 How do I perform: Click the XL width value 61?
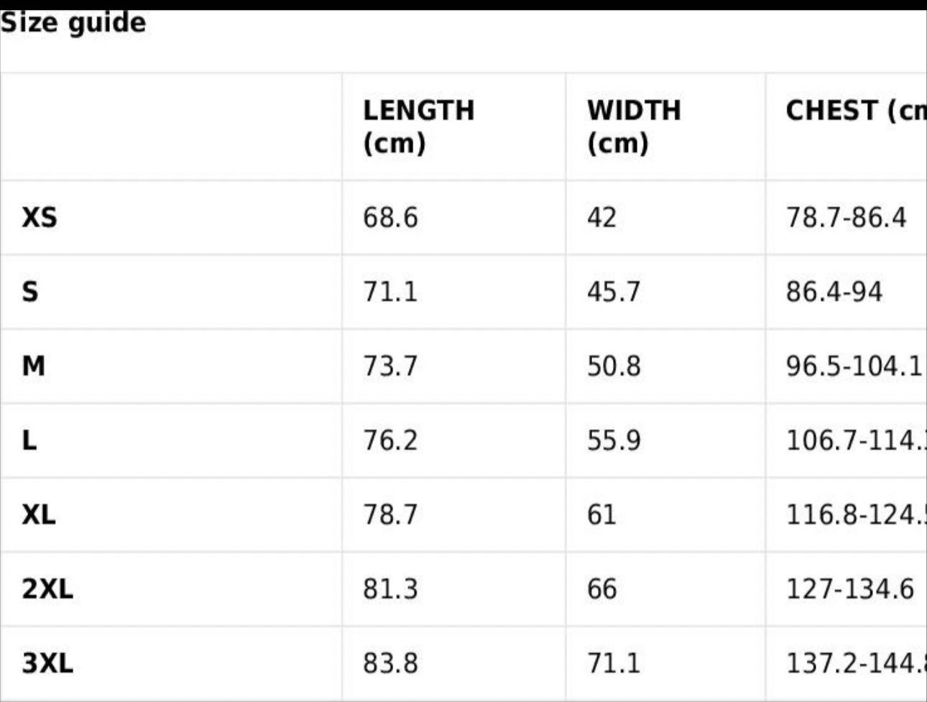(601, 514)
